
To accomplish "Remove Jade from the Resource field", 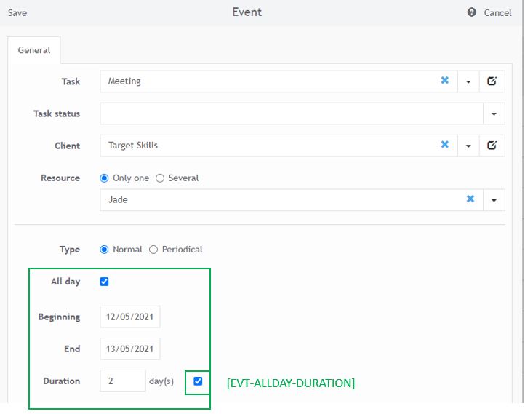I will tap(470, 199).
